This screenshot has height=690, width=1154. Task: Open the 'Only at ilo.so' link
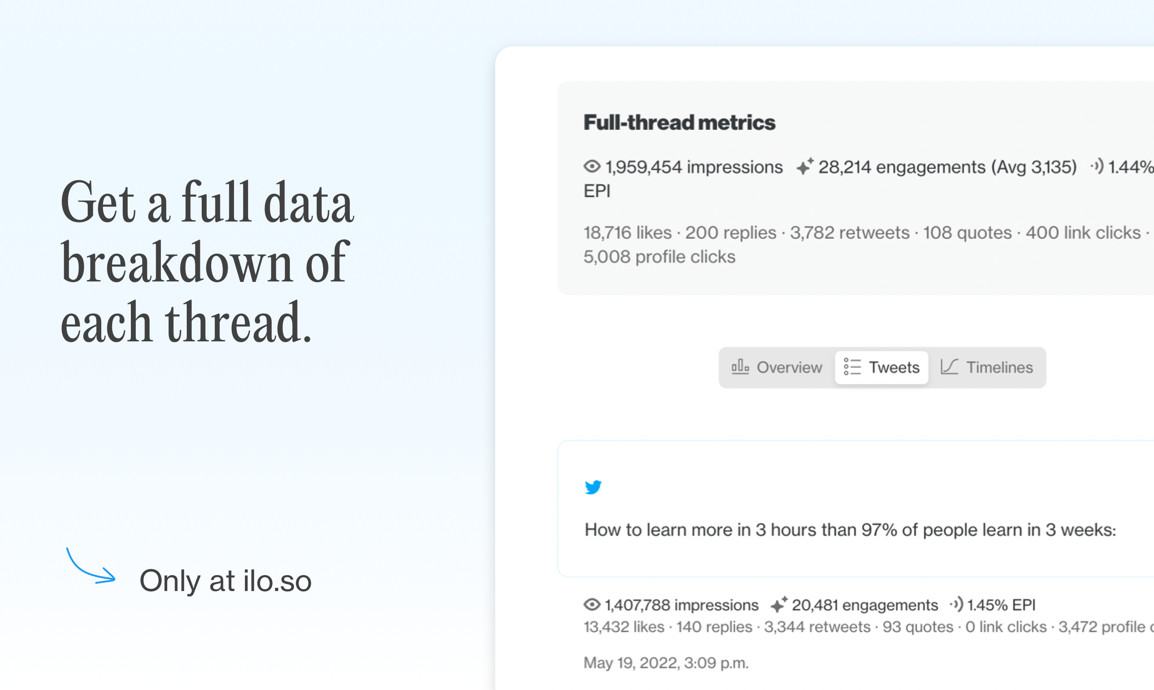[x=225, y=581]
